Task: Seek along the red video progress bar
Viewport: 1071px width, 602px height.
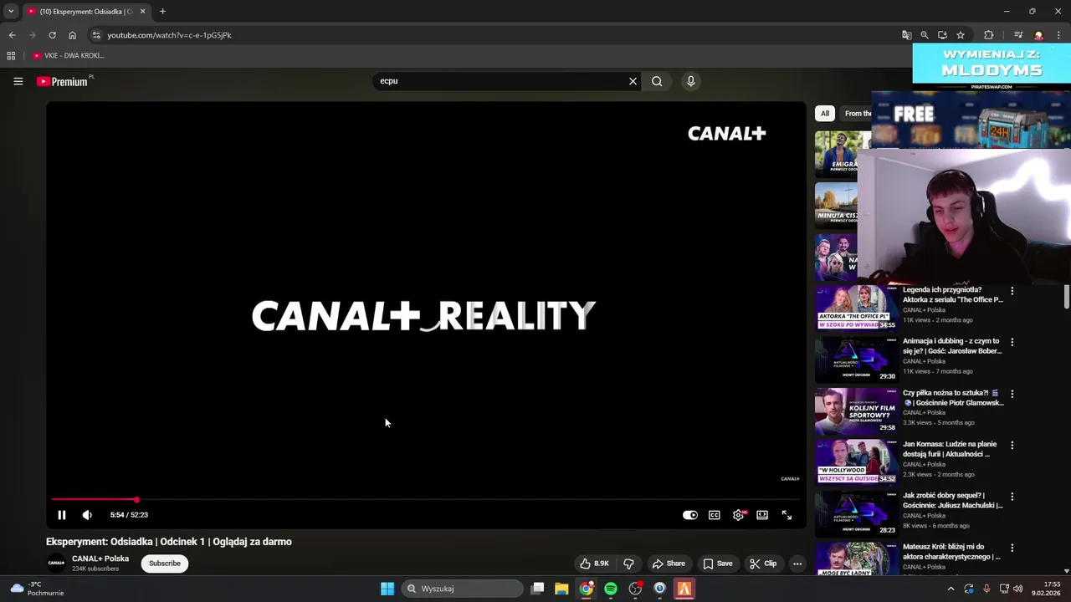Action: pos(425,500)
